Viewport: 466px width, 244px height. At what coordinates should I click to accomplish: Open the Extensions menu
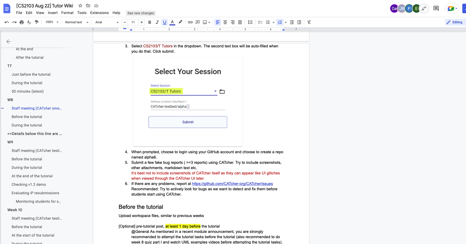click(x=99, y=13)
